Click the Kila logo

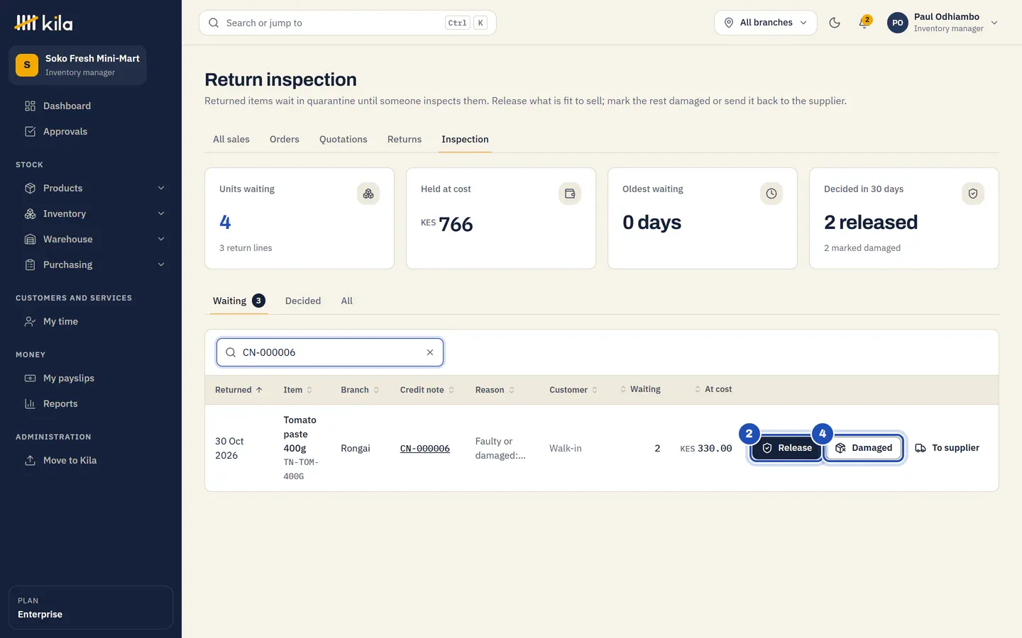(43, 23)
